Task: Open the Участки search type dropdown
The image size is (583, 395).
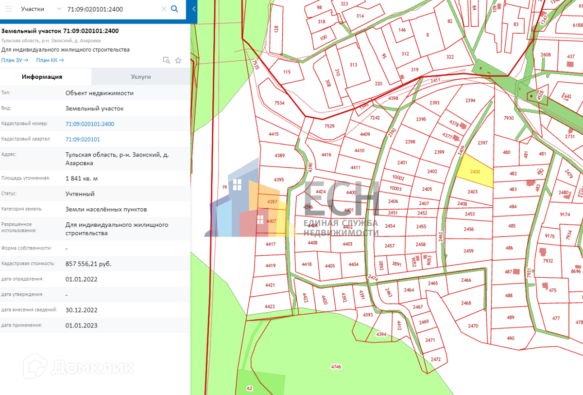Action: [x=41, y=9]
